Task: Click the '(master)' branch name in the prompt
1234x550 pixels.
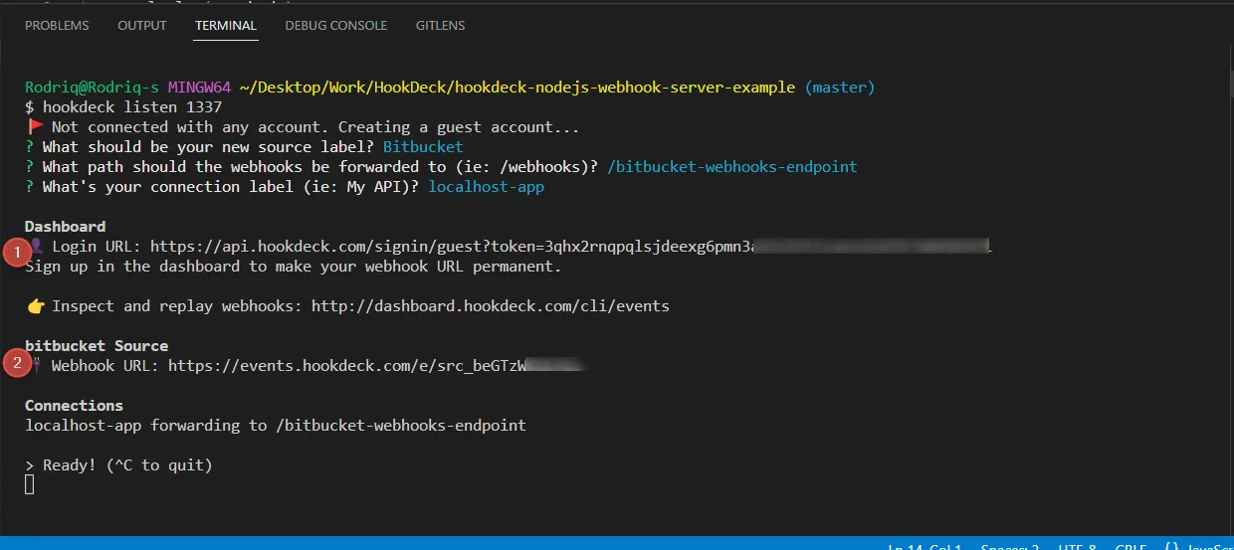Action: (x=840, y=88)
